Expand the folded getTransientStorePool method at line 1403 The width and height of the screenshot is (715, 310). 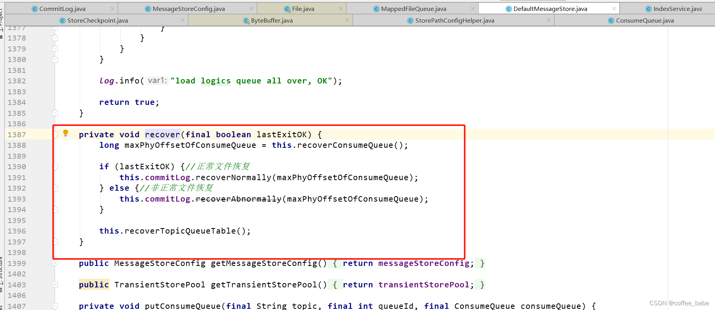click(x=55, y=285)
